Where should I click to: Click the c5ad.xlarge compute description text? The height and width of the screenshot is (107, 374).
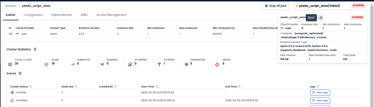[x=304, y=37]
